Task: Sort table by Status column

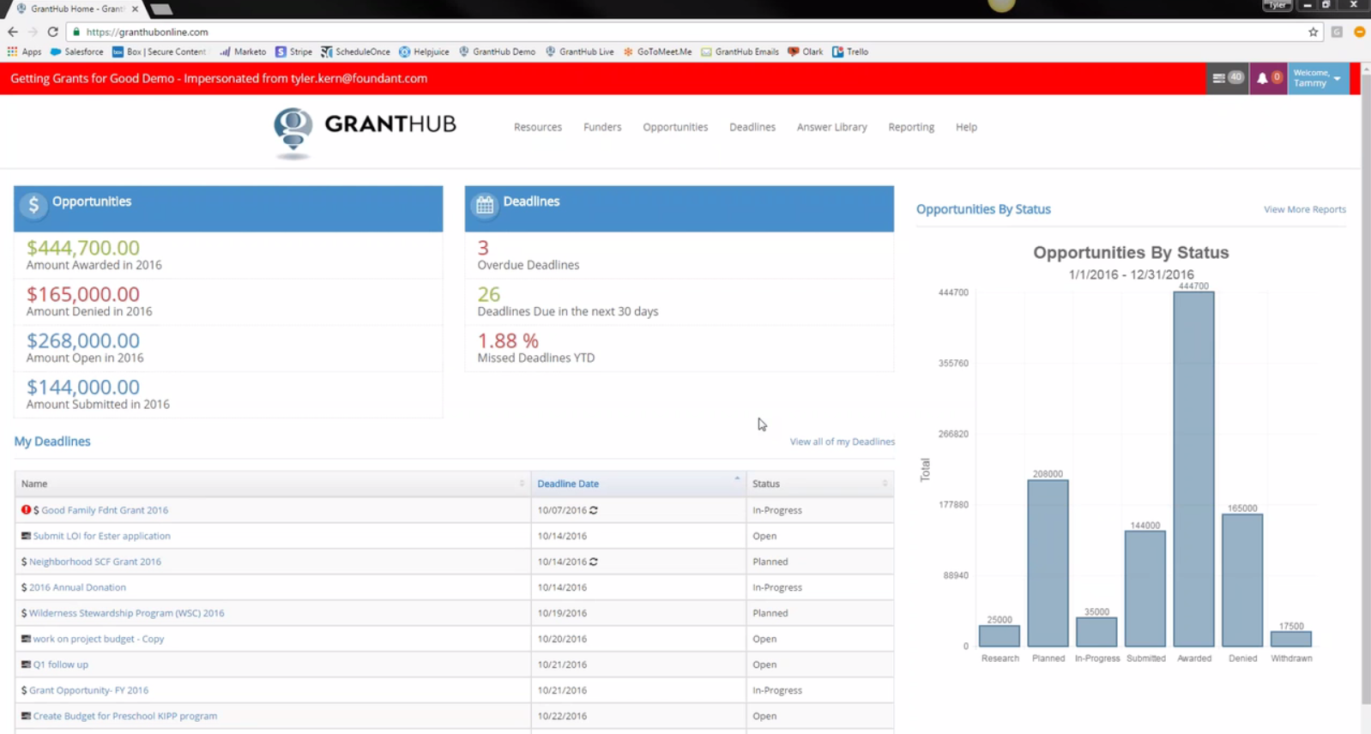Action: point(819,484)
